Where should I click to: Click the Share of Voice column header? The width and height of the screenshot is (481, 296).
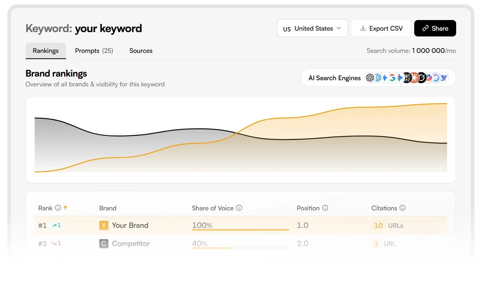pos(213,208)
